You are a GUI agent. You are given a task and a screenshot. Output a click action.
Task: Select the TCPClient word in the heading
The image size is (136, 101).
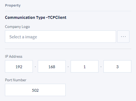pyautogui.click(x=57, y=17)
